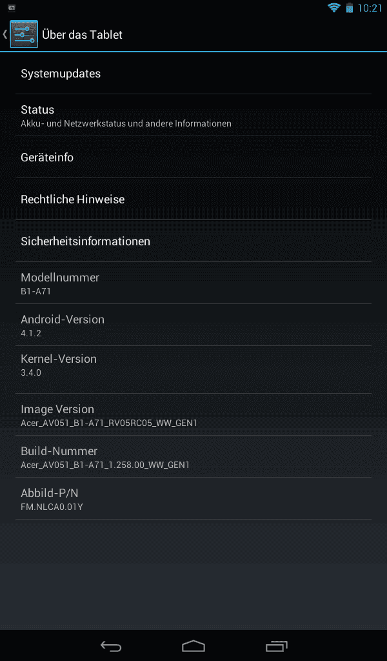This screenshot has height=661, width=387.
Task: Tap the Android back navigation button
Action: pos(111,646)
